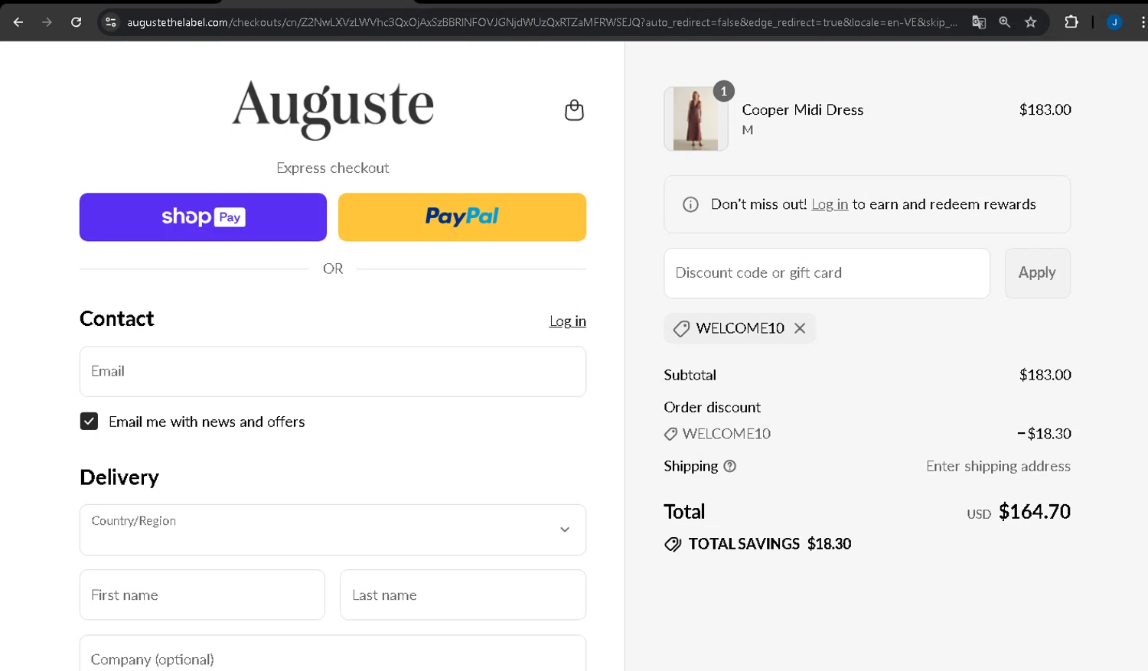Focus the Discount code or gift card field
This screenshot has height=671, width=1148.
point(827,273)
